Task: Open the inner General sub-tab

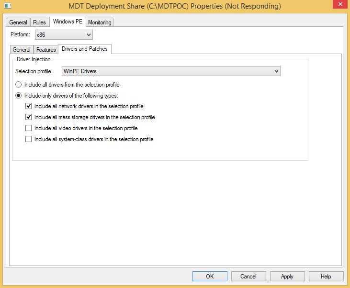Action: pyautogui.click(x=22, y=50)
